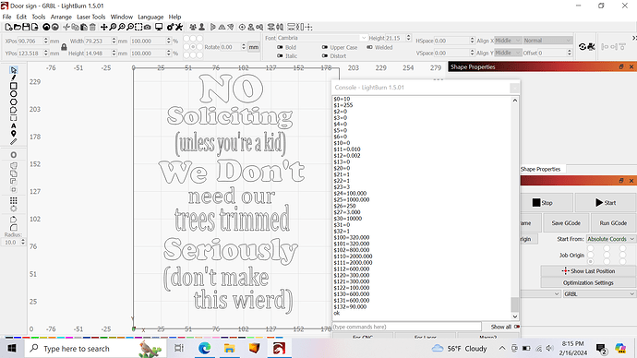Select the Create Text 'A' tool
This screenshot has width=637, height=358.
click(x=14, y=125)
